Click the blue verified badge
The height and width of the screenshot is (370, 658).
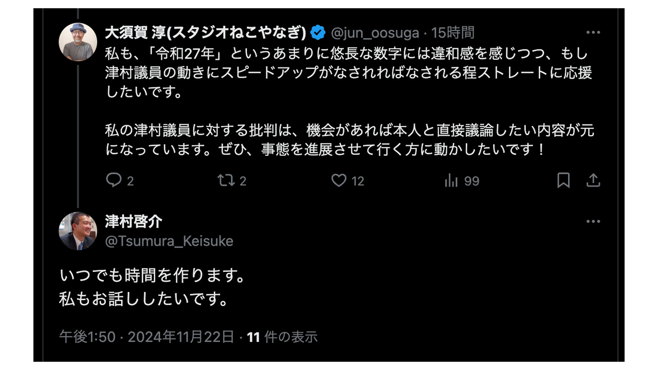[x=318, y=33]
